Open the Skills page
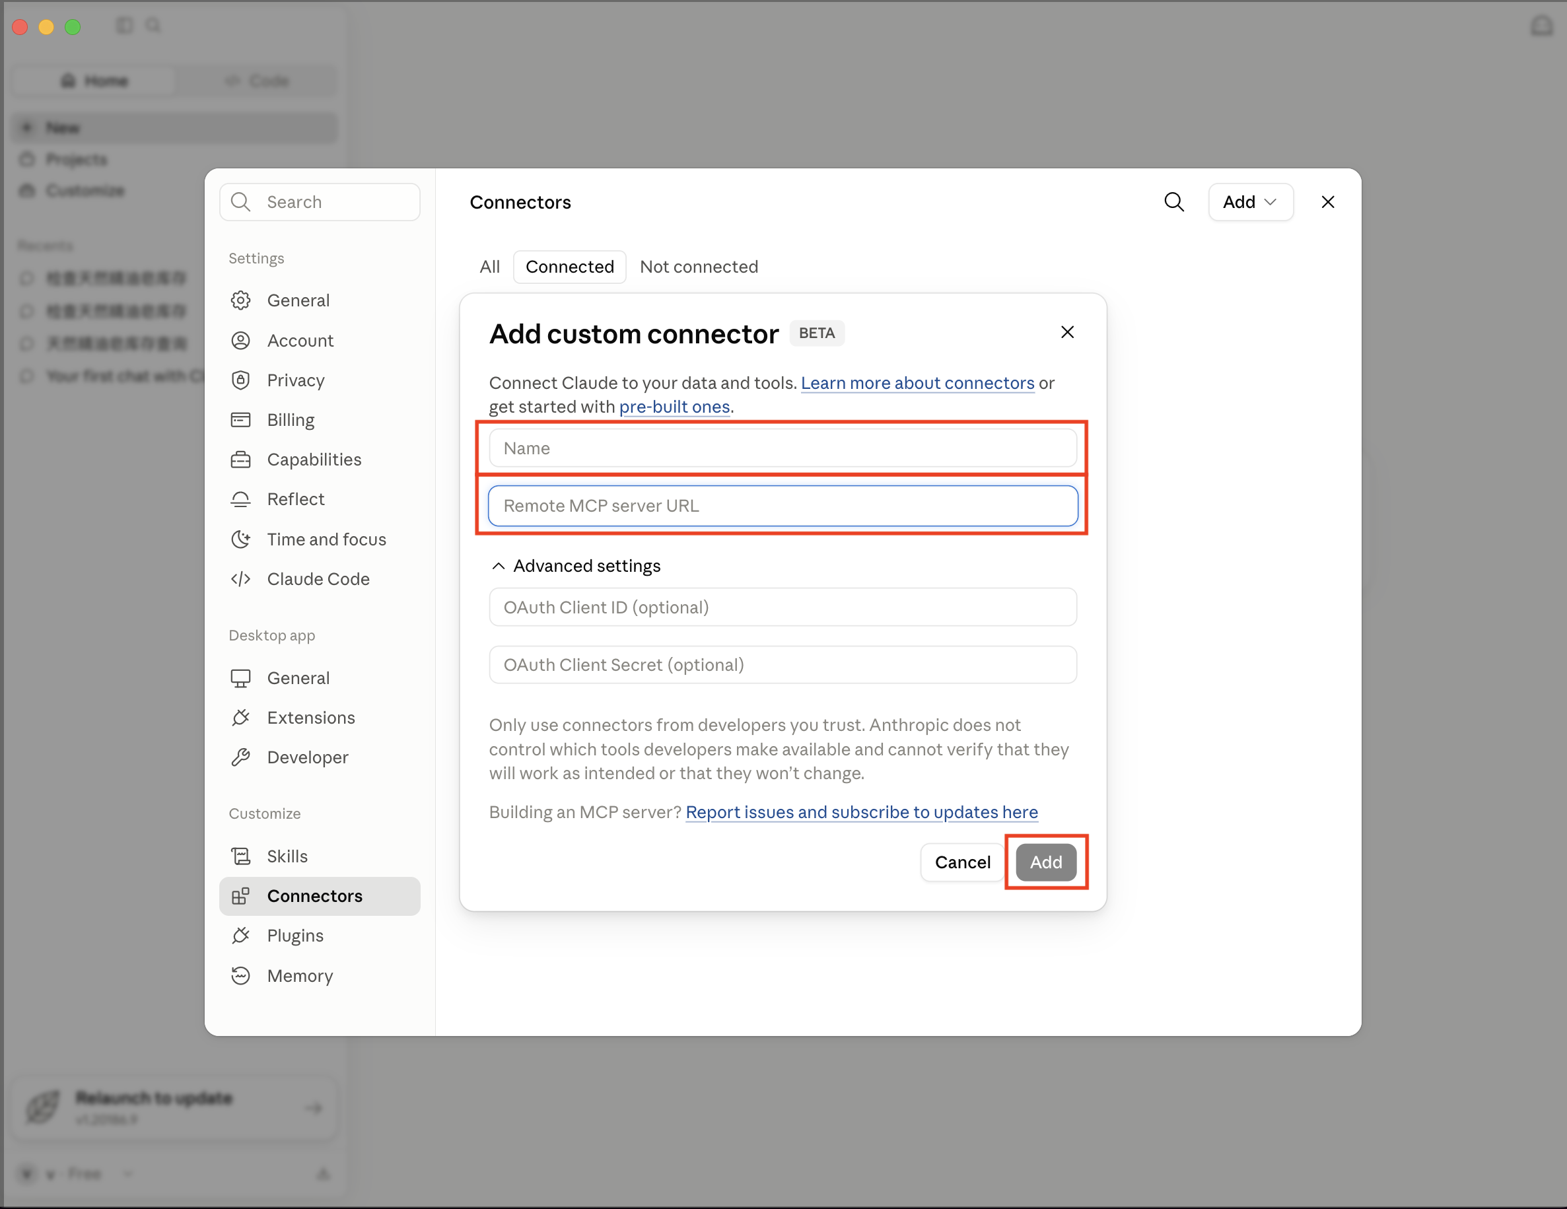The image size is (1567, 1209). 320,856
